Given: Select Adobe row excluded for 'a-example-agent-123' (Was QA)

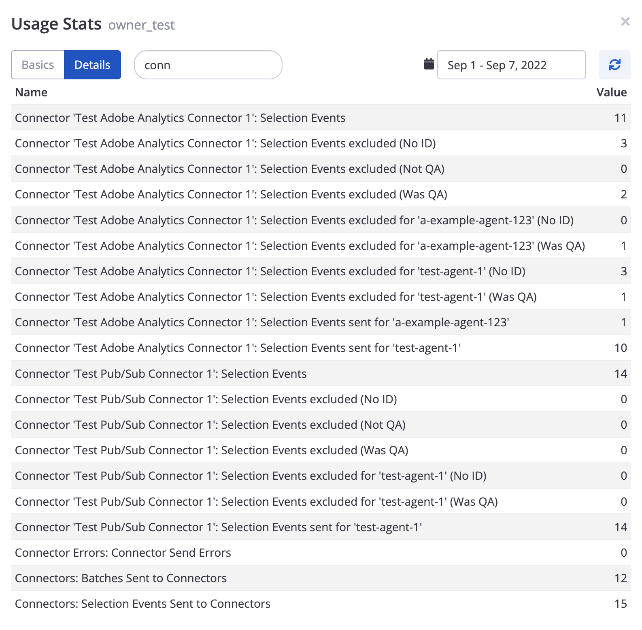Looking at the screenshot, I should click(x=321, y=245).
